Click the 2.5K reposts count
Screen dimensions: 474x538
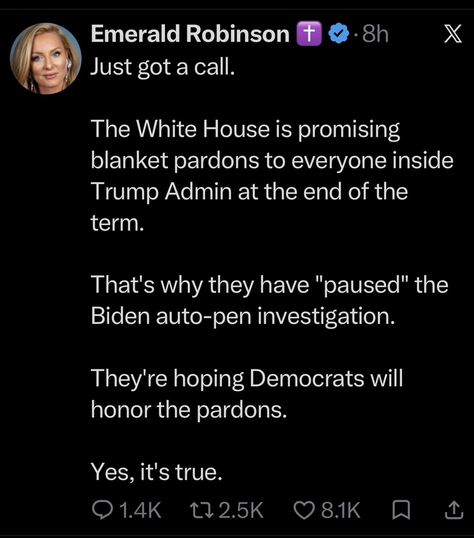click(x=241, y=510)
